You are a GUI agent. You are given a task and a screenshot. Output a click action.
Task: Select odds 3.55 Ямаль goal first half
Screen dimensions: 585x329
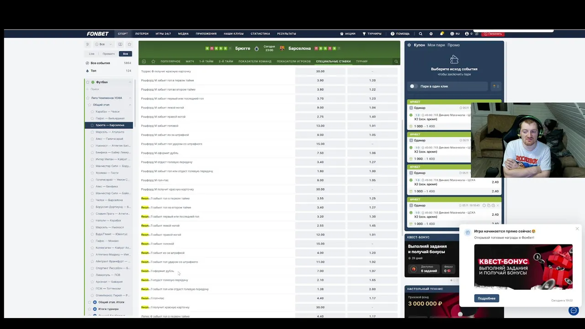(x=320, y=198)
